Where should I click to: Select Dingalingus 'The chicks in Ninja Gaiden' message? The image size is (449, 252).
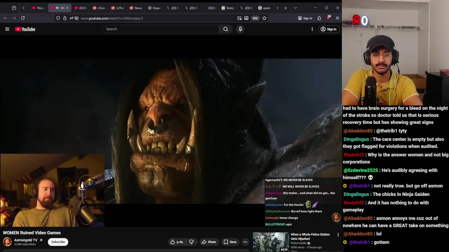point(386,194)
